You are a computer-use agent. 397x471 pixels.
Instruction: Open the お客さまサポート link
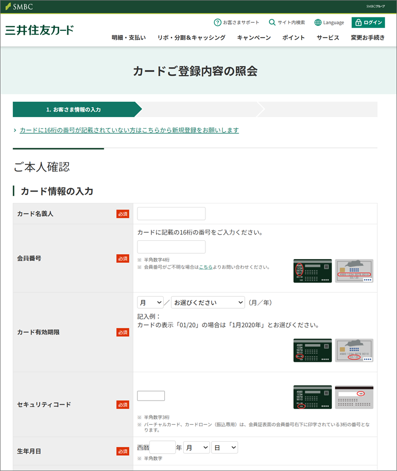click(x=236, y=22)
